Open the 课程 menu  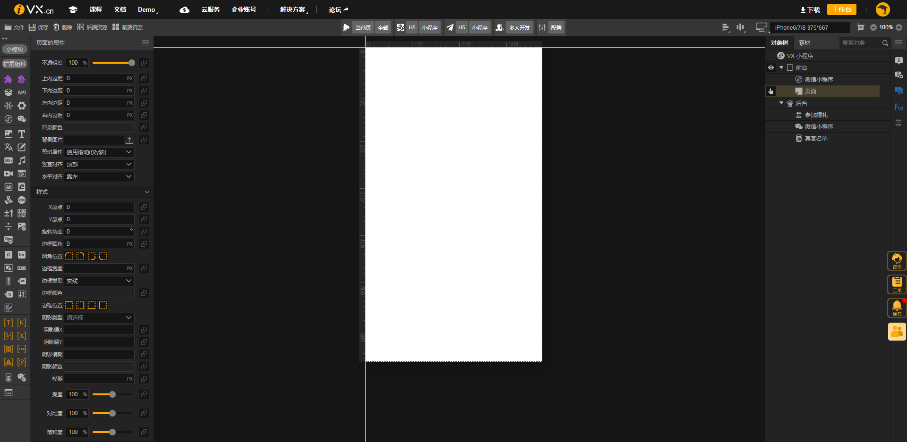(96, 9)
